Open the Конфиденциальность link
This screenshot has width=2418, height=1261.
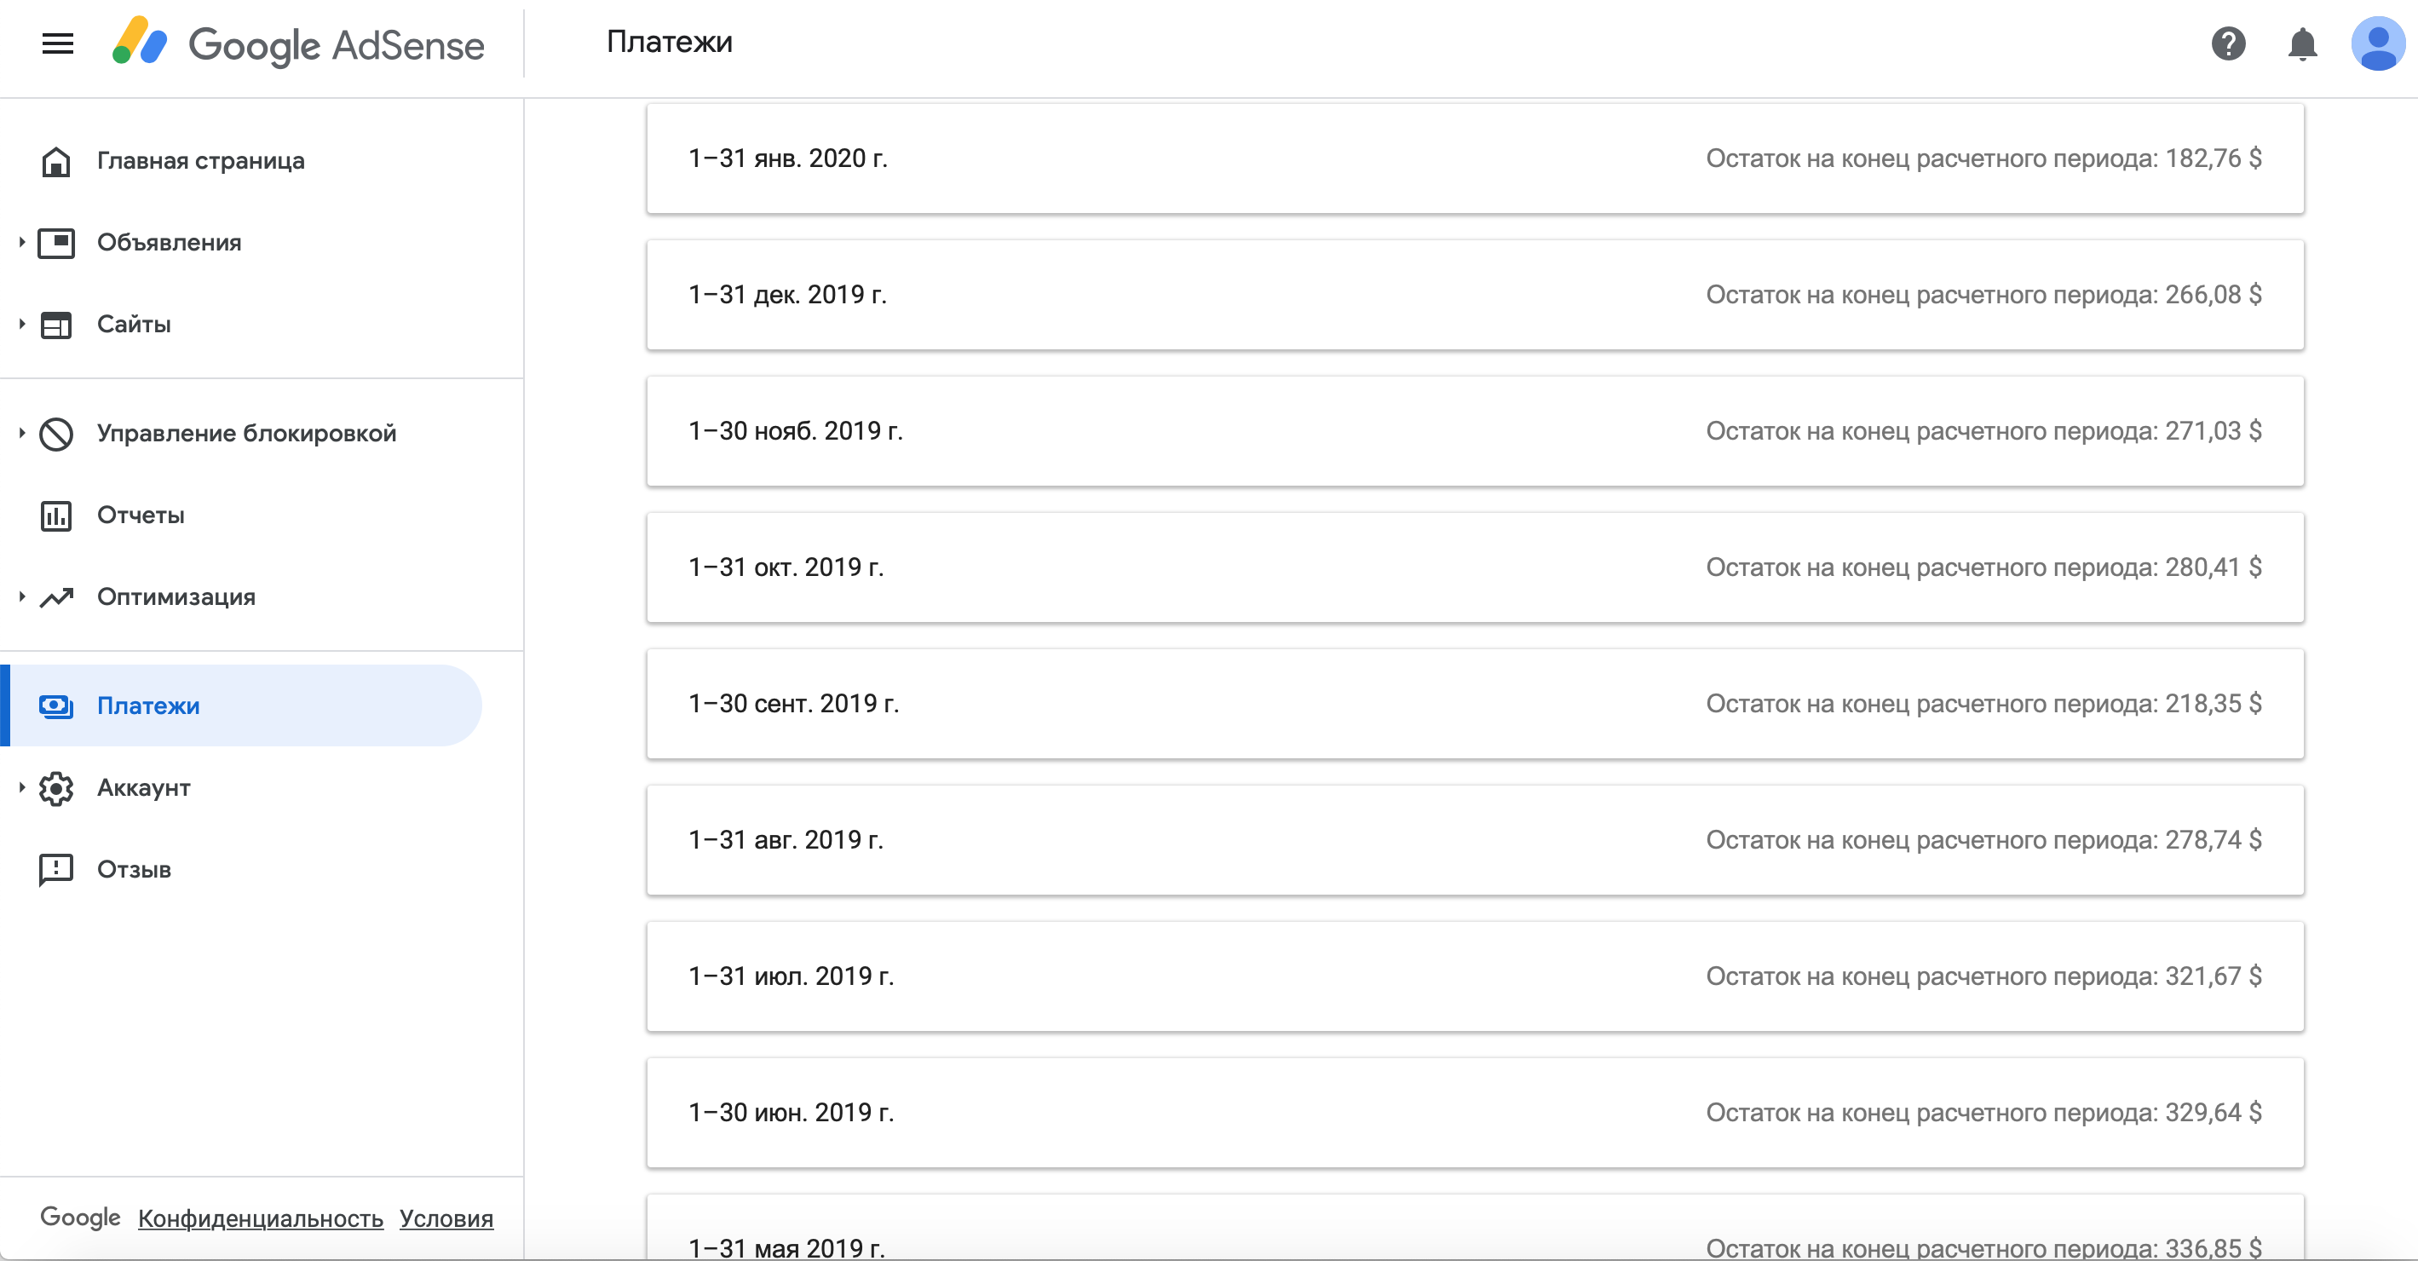(260, 1218)
